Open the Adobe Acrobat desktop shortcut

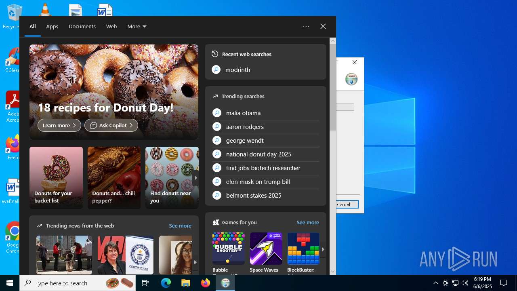(x=12, y=107)
